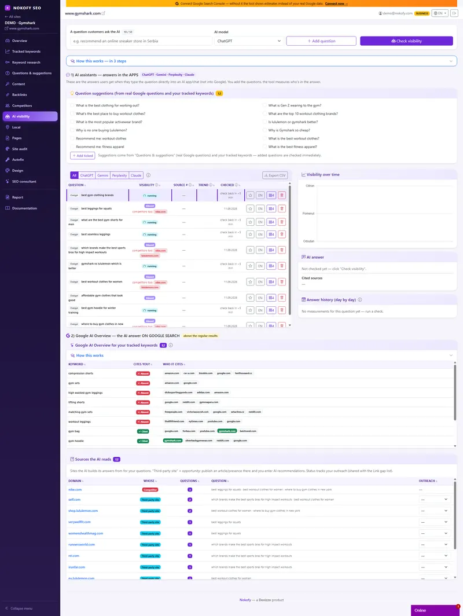The height and width of the screenshot is (616, 463).
Task: Click the Autofix wrench icon
Action: [8, 160]
